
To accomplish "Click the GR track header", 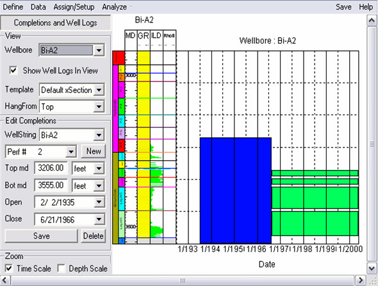I will pyautogui.click(x=144, y=40).
